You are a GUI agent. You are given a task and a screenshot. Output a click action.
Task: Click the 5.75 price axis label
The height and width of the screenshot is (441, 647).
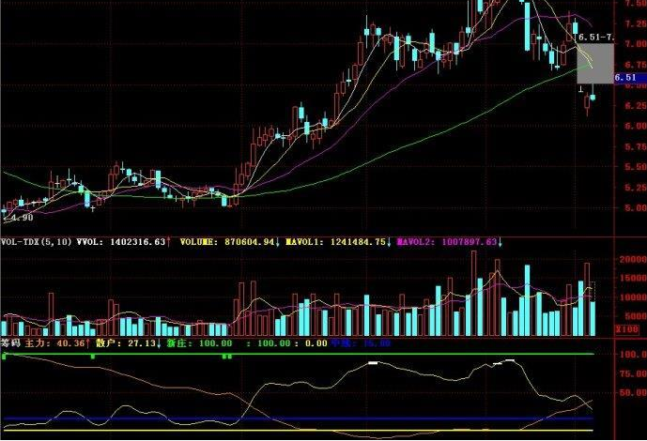636,146
